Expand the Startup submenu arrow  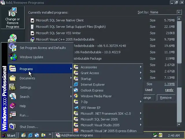(x=141, y=78)
